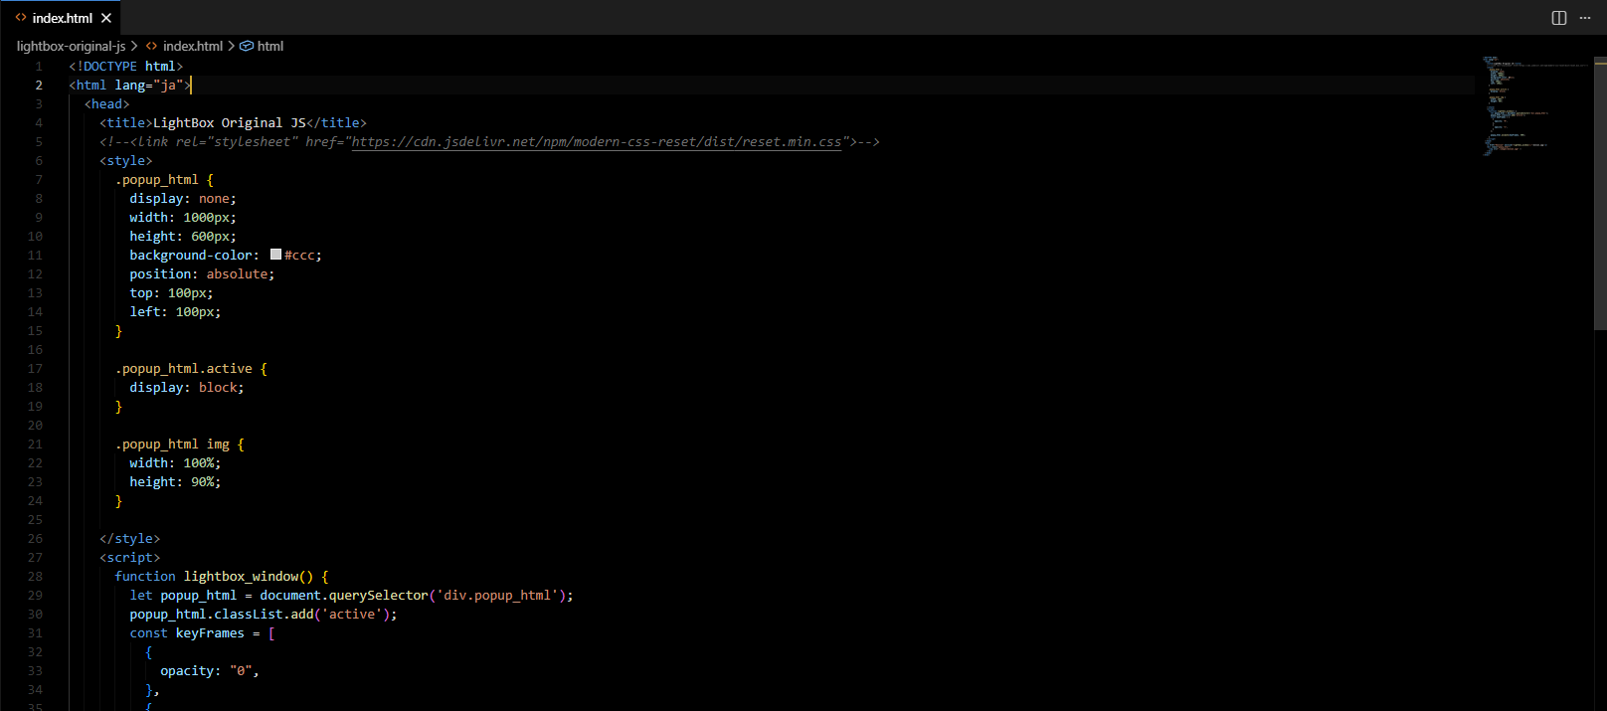1607x711 pixels.
Task: Click the lang="ja" attribute
Action: [149, 86]
